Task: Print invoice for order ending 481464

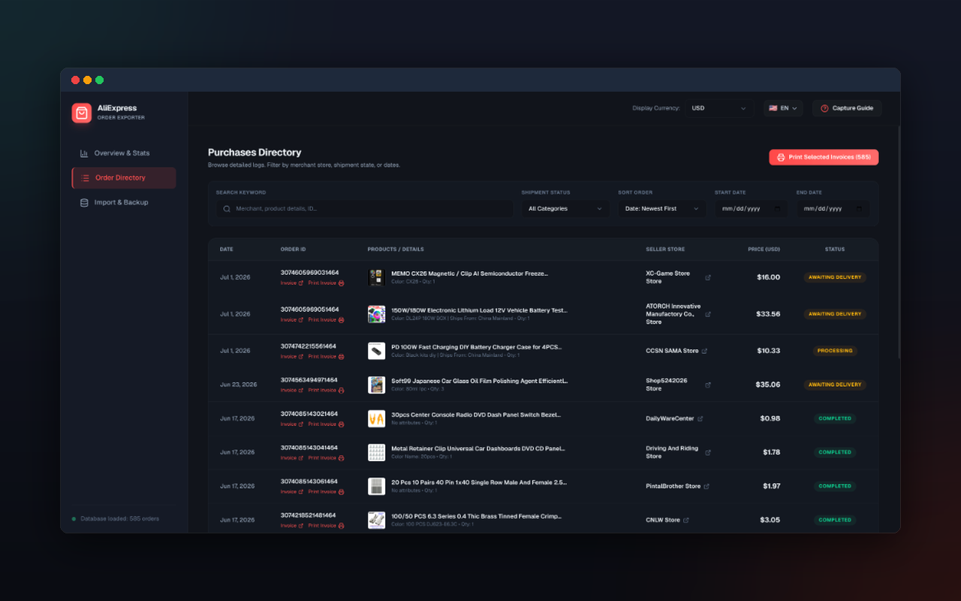Action: tap(326, 526)
